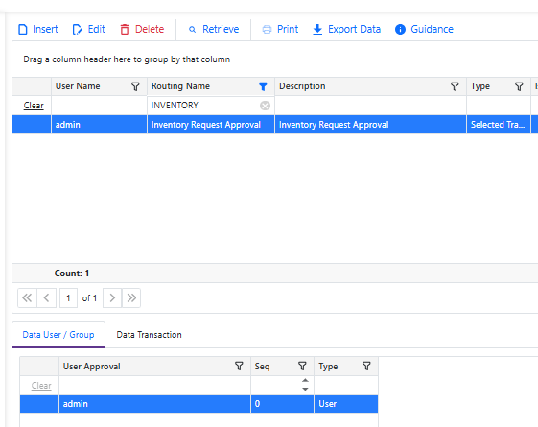
Task: Select Seq value 0 cell
Action: 282,404
